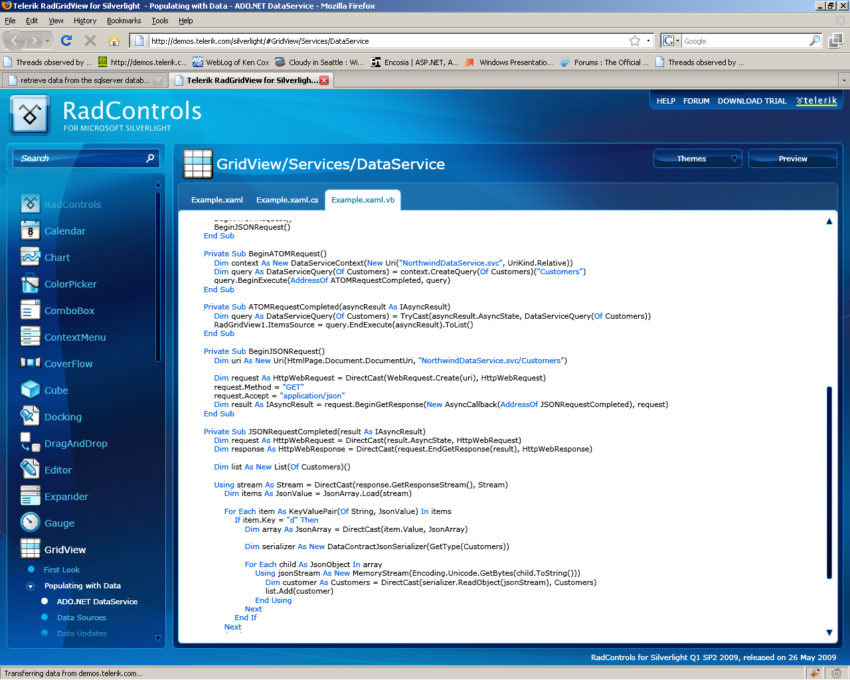Click the Firefox Forward arrow button
The image size is (850, 680).
(x=35, y=41)
